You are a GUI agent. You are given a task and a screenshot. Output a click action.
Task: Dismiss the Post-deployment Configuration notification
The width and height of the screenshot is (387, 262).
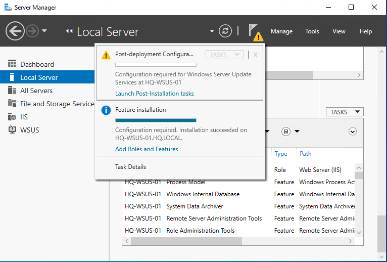[x=256, y=55]
